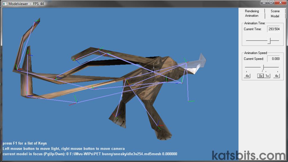This screenshot has height=162, width=288.
Task: Click the 'current model in focus' status line
Action: coord(90,154)
